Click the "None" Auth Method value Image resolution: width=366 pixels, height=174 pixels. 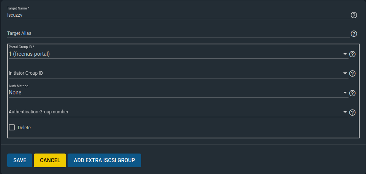coord(15,92)
